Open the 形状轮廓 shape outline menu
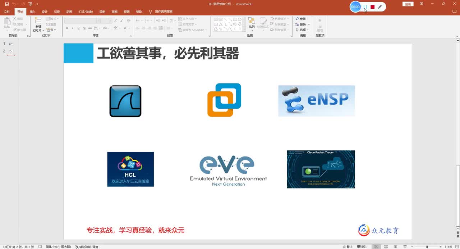 coord(280,24)
